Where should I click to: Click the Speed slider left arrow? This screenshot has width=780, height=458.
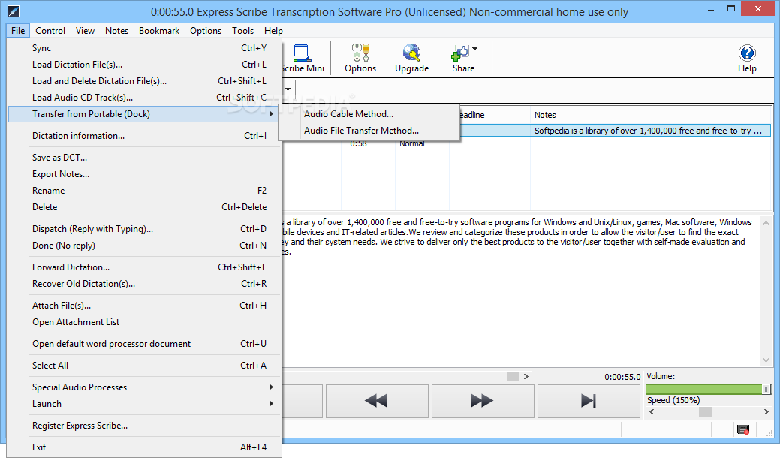point(651,411)
